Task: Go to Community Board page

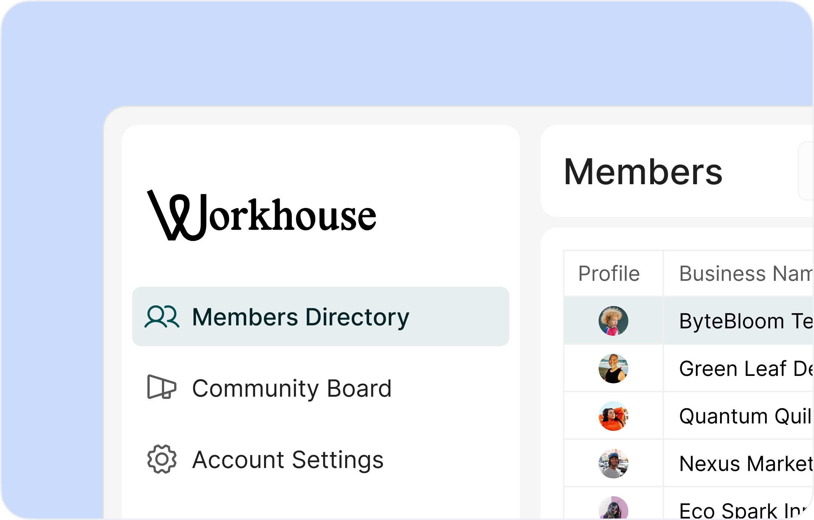Action: (x=292, y=389)
